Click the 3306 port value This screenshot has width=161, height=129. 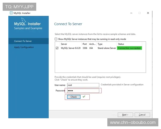[x=85, y=48]
